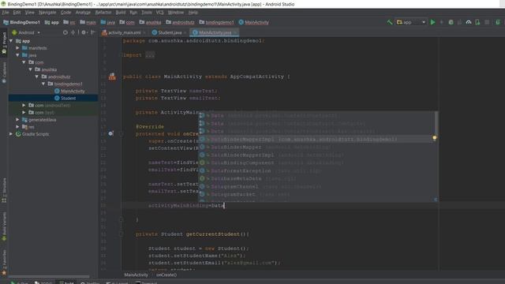Collapse the java folder
505x284 pixels.
[x=17, y=55]
